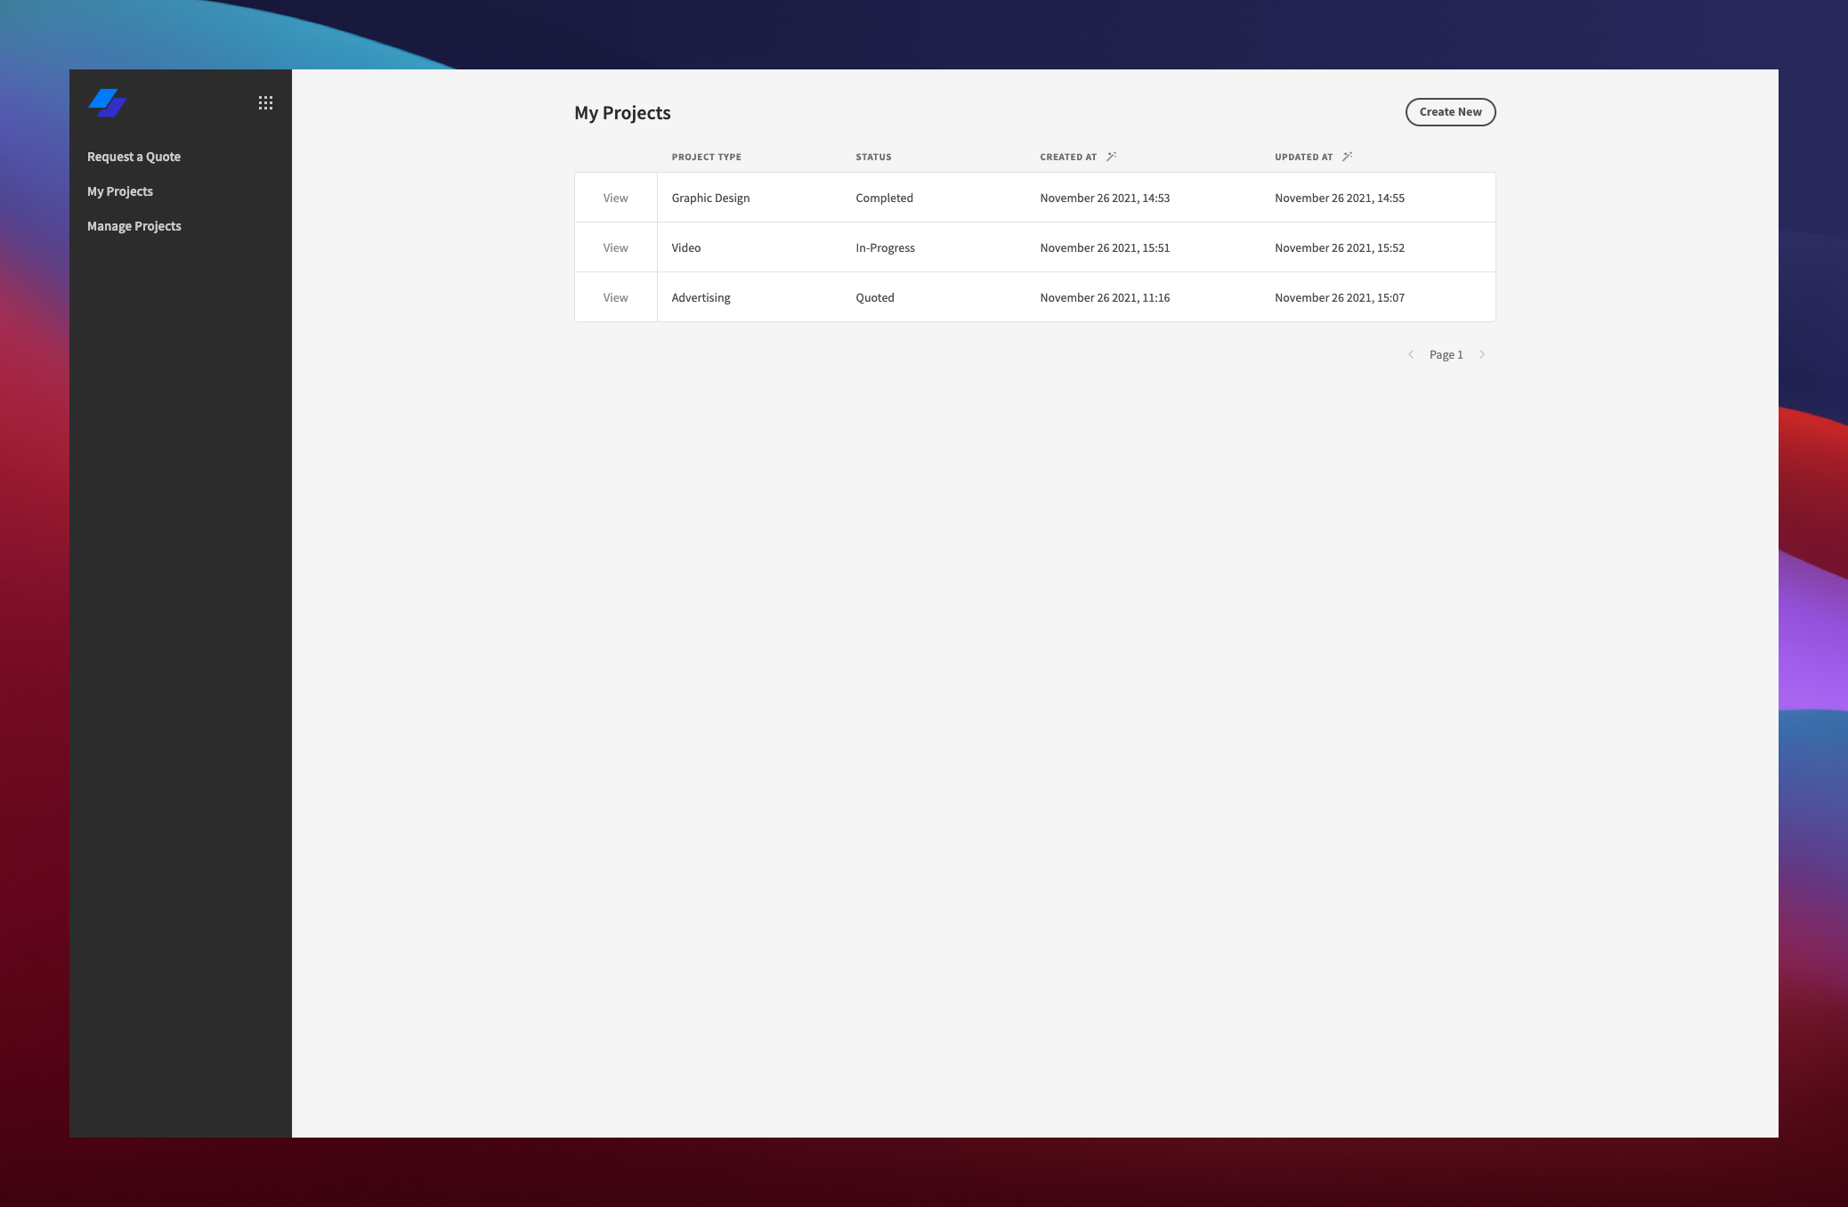
Task: Click sort icon next to Created At
Action: 1111,155
